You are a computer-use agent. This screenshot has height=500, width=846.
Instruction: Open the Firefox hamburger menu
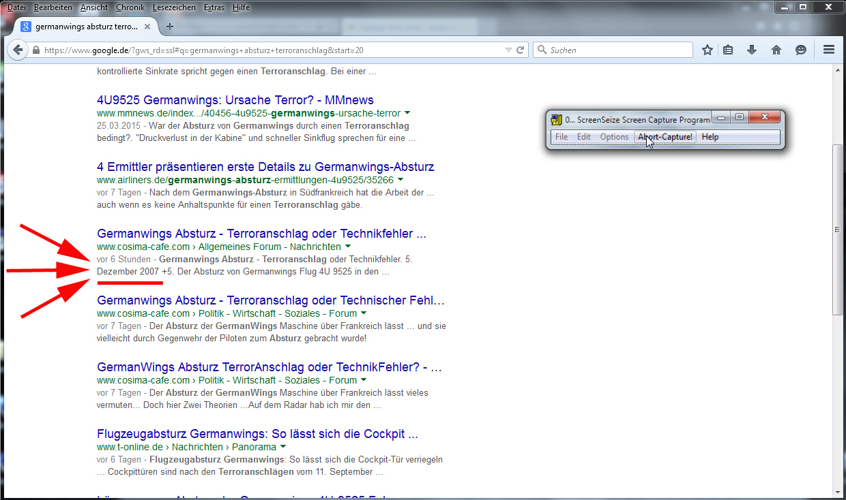tap(829, 50)
